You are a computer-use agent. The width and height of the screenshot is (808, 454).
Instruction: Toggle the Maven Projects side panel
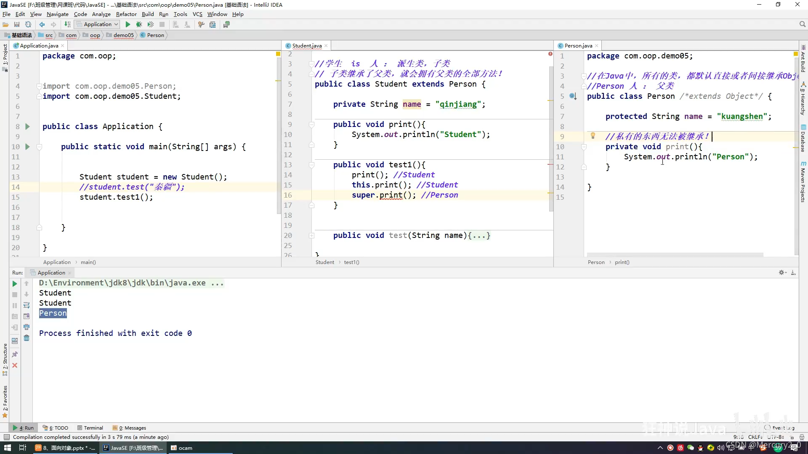[x=803, y=182]
